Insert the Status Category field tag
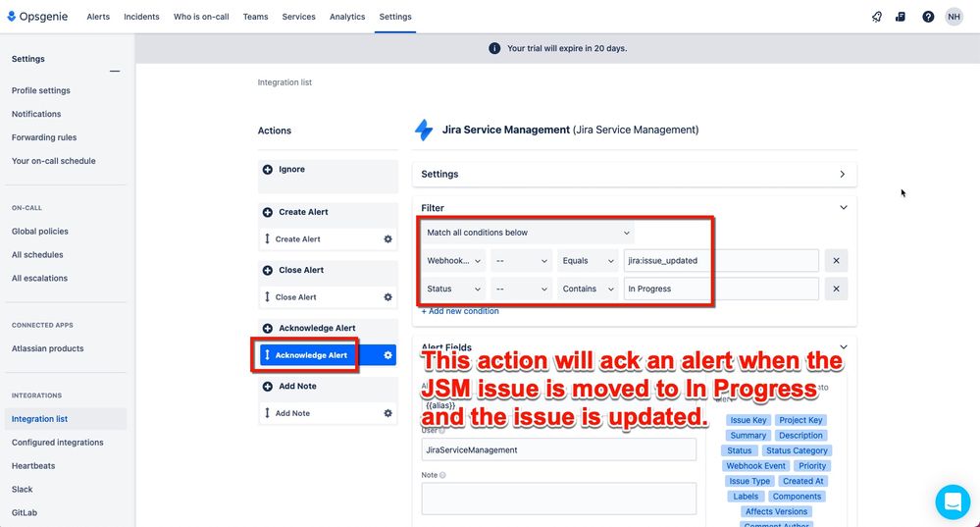The width and height of the screenshot is (980, 527). point(797,450)
